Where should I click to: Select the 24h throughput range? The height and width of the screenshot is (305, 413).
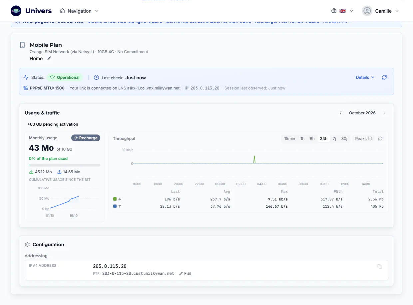(x=324, y=139)
